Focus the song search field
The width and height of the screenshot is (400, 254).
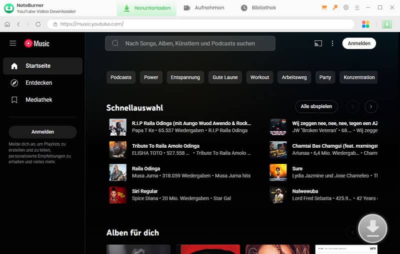[190, 43]
